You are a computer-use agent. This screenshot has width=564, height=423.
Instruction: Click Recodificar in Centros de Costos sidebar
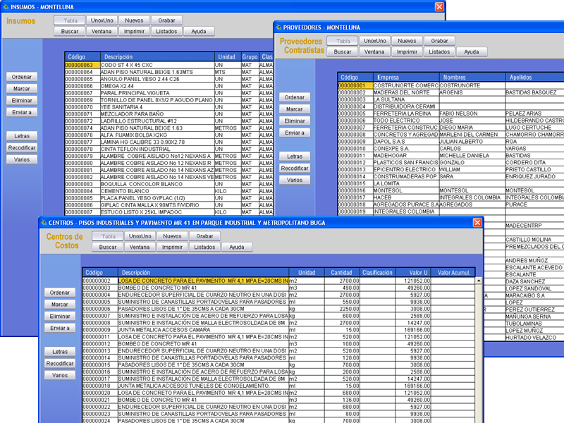pos(60,364)
